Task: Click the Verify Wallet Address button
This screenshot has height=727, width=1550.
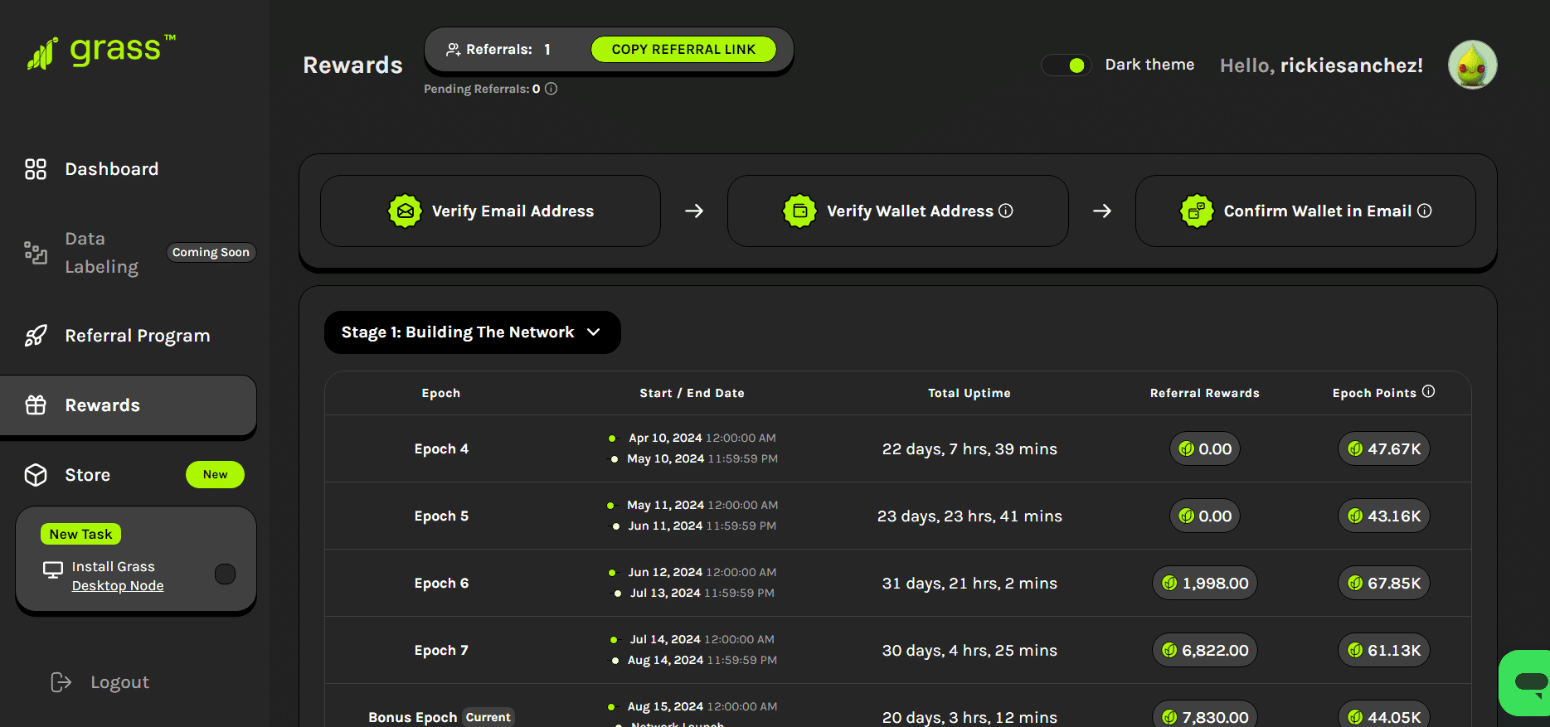Action: click(x=898, y=211)
